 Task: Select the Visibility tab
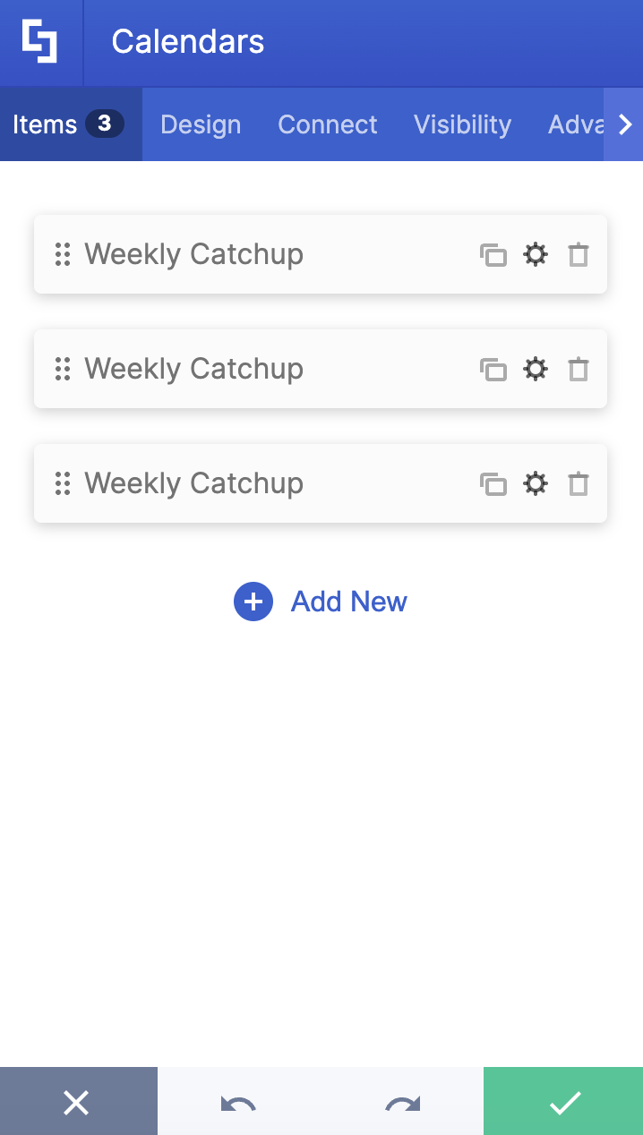pos(462,124)
